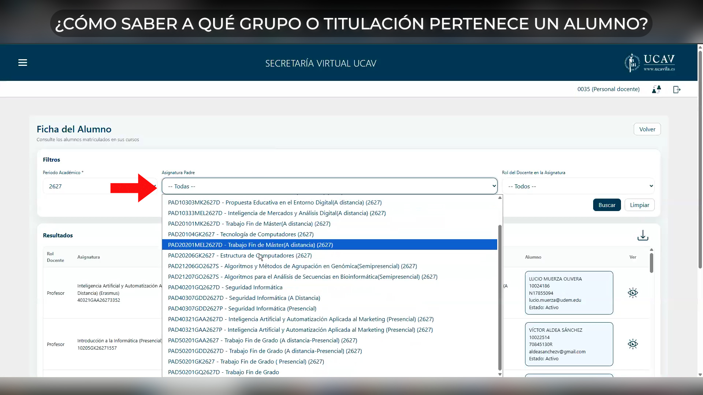Viewport: 703px width, 395px height.
Task: Click the '0035 (Personal docente)' user label
Action: (608, 89)
